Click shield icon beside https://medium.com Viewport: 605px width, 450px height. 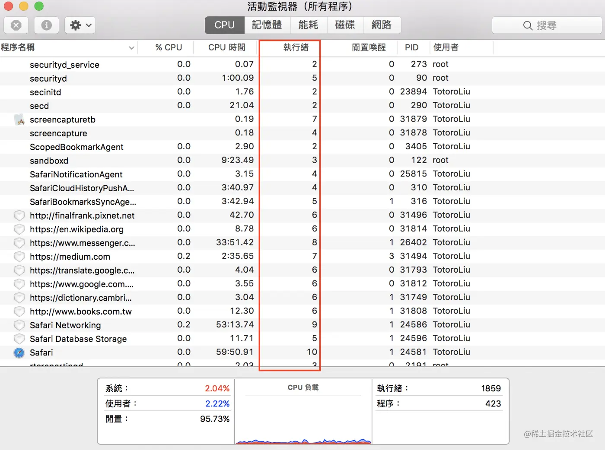pyautogui.click(x=19, y=257)
